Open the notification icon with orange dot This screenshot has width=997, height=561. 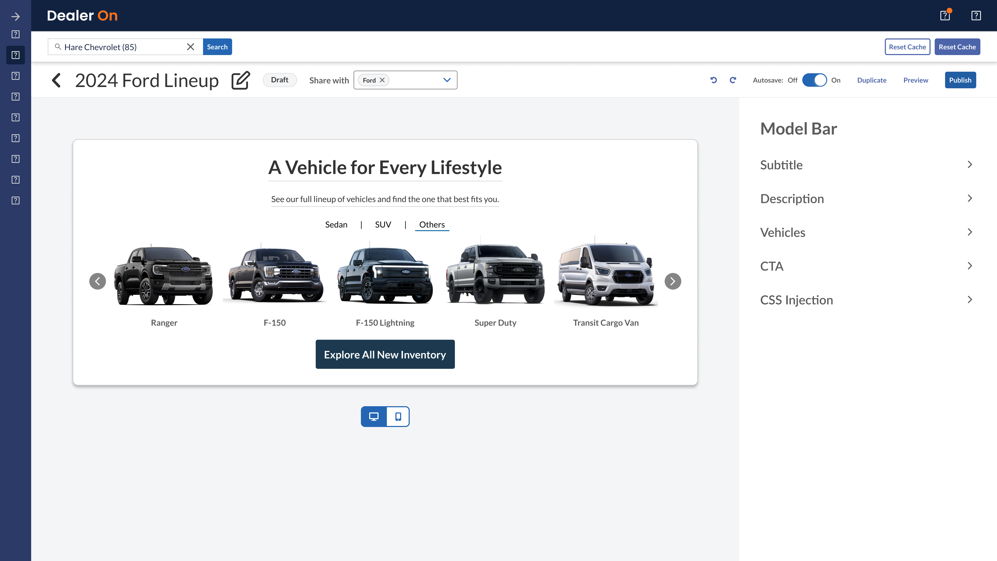pyautogui.click(x=945, y=16)
